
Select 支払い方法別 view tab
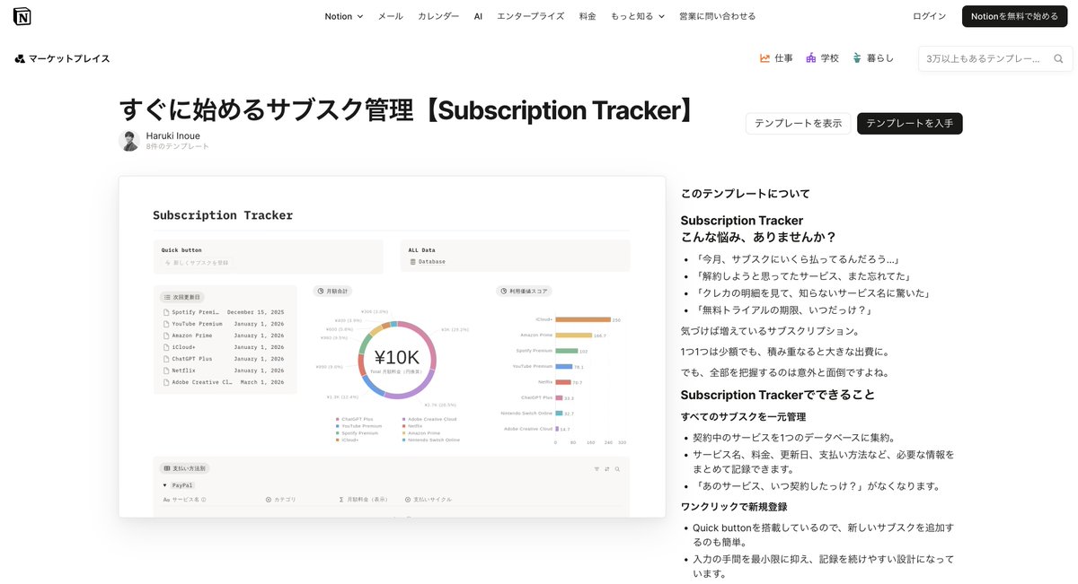[x=185, y=468]
